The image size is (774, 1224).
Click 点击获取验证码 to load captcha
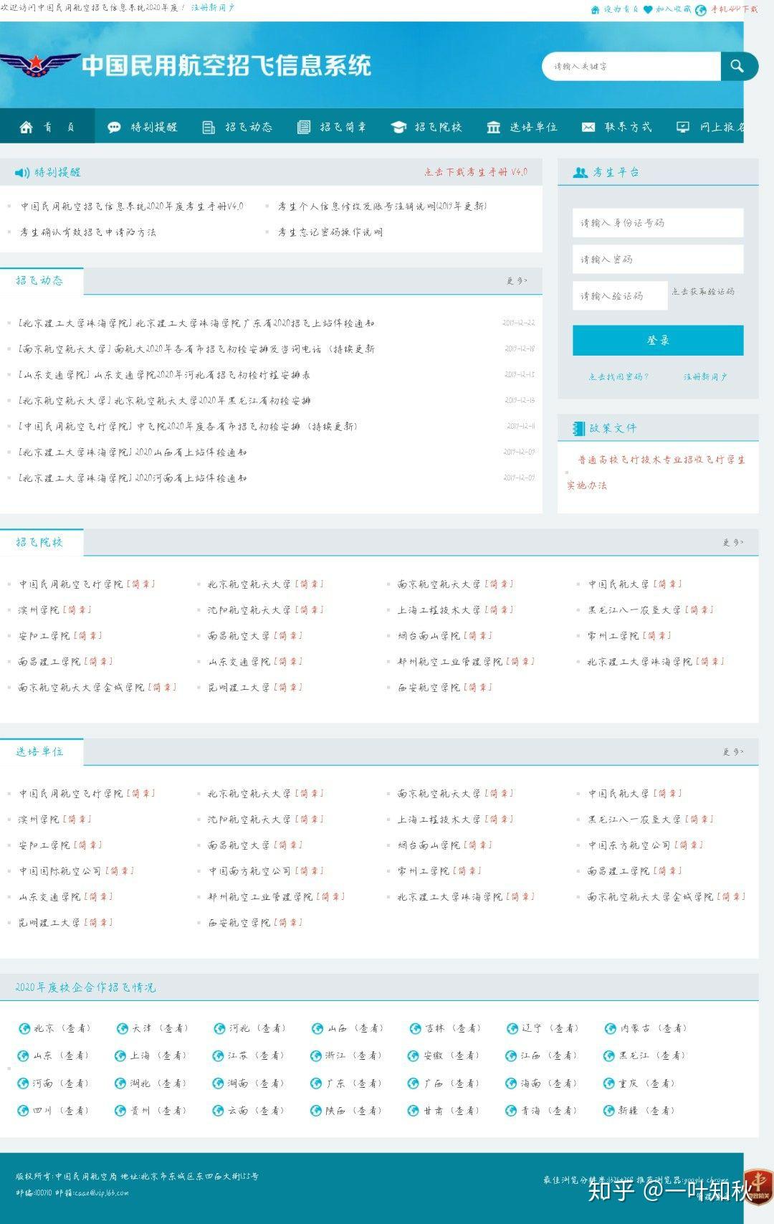pyautogui.click(x=703, y=292)
